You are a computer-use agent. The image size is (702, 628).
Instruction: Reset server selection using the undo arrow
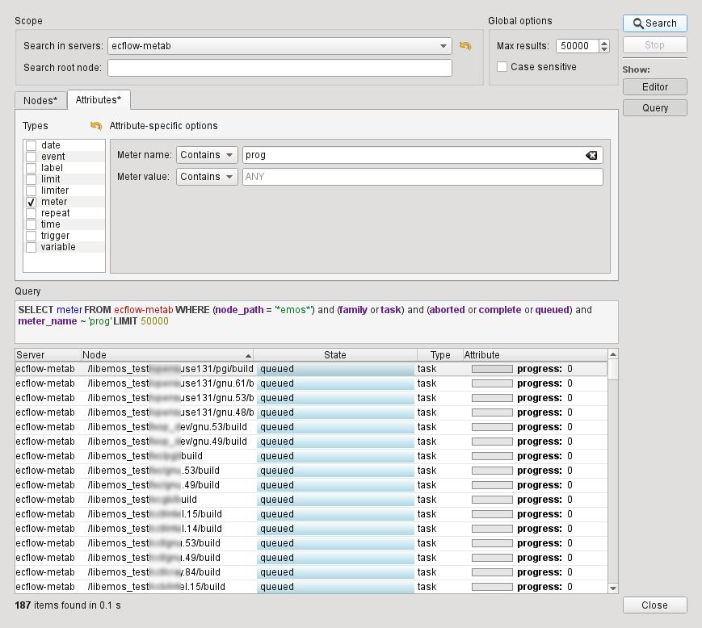(x=464, y=46)
